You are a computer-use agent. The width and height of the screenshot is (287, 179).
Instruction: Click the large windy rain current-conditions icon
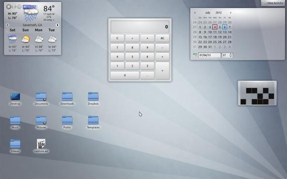pos(31,13)
